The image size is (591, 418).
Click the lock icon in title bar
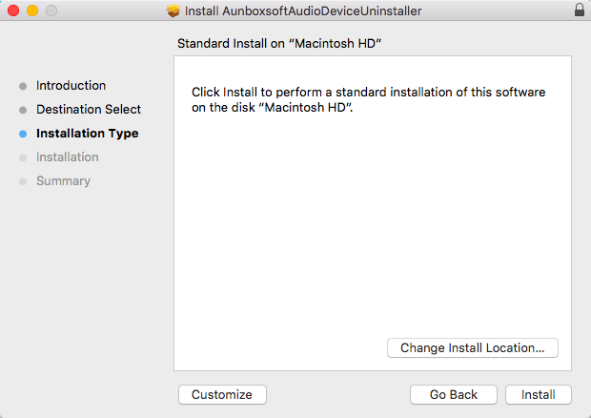coord(580,10)
